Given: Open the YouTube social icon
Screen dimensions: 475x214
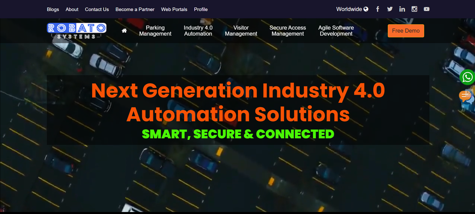Looking at the screenshot, I should pyautogui.click(x=427, y=9).
